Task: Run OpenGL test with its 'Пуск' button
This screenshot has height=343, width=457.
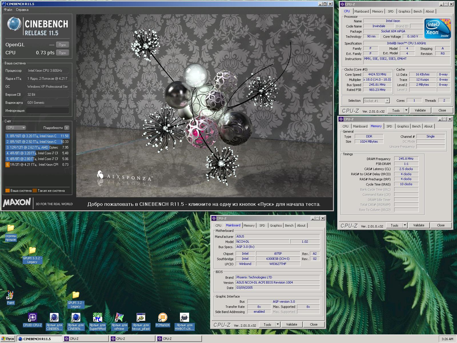Action: click(x=62, y=45)
